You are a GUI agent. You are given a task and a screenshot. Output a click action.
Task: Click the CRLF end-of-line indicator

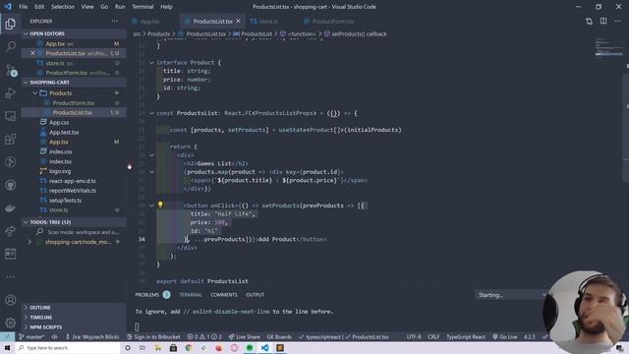coord(433,336)
